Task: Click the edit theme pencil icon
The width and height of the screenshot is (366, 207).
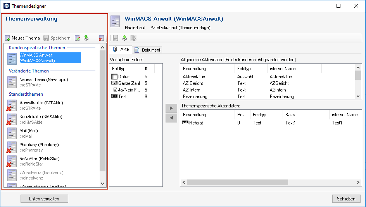Action: tap(77, 38)
